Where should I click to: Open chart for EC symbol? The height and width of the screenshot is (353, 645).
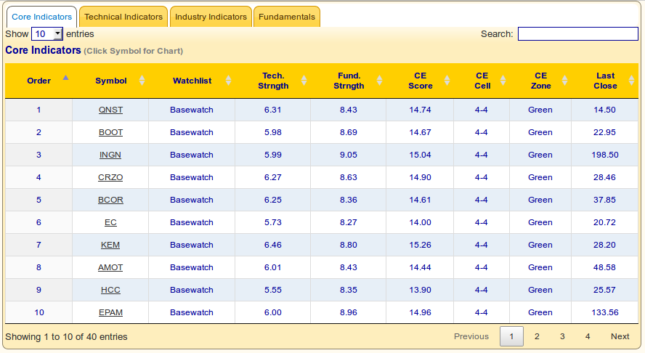point(110,222)
